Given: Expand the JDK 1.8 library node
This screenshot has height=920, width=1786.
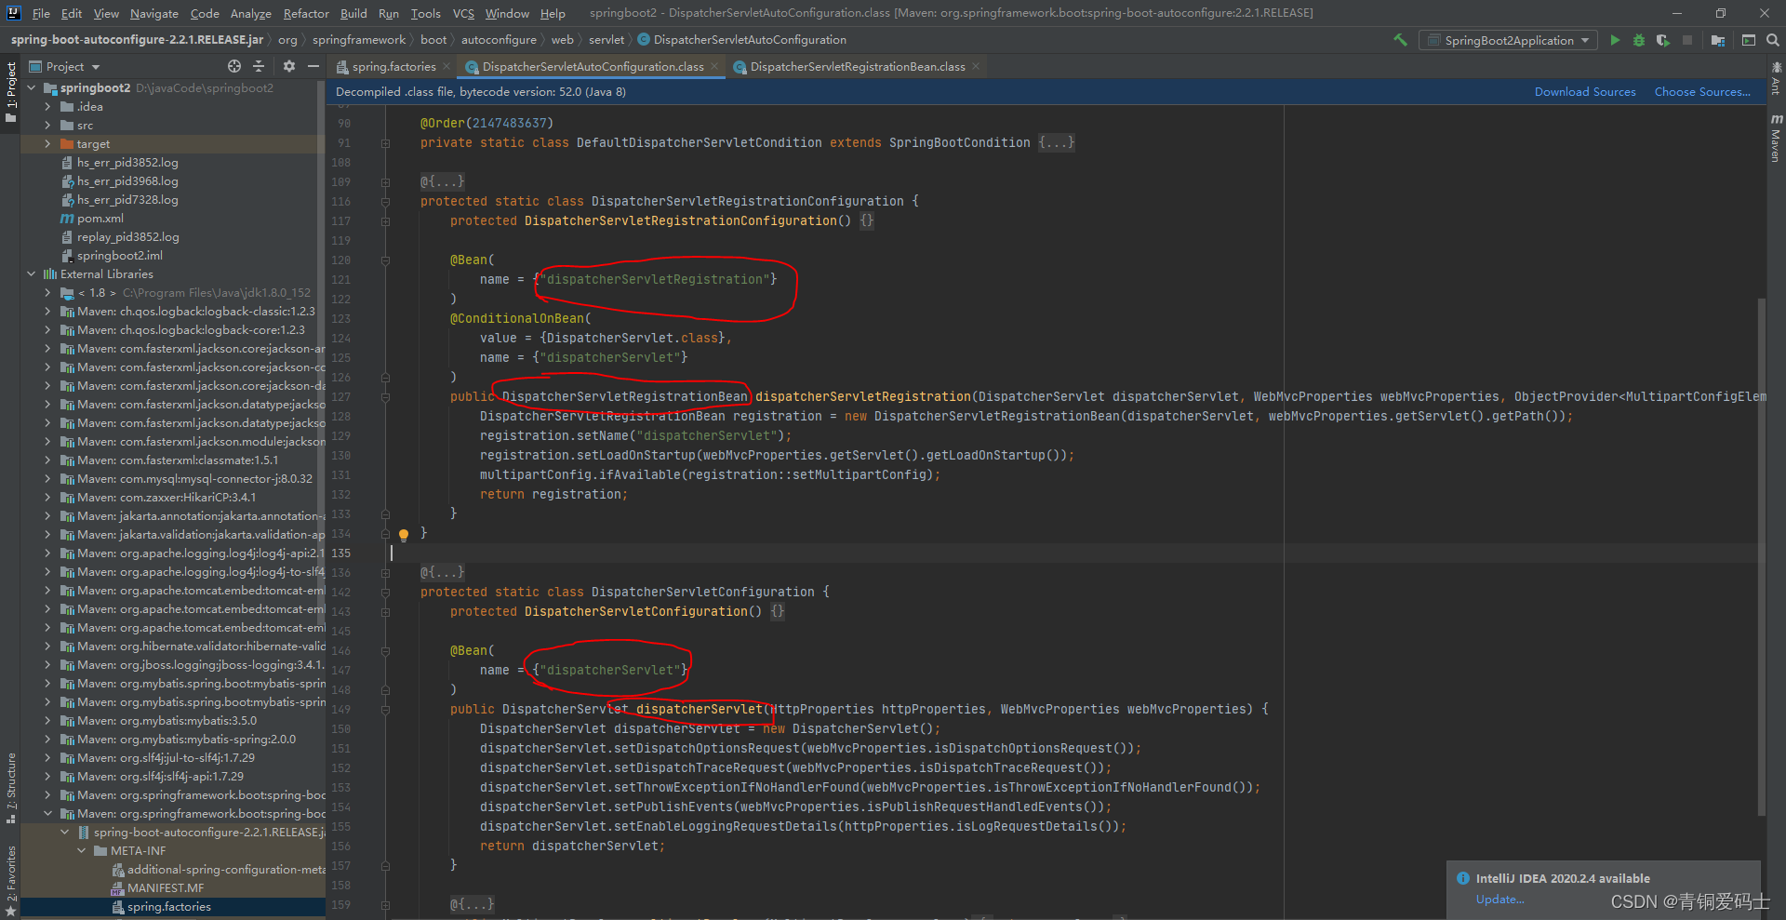Looking at the screenshot, I should [x=47, y=293].
